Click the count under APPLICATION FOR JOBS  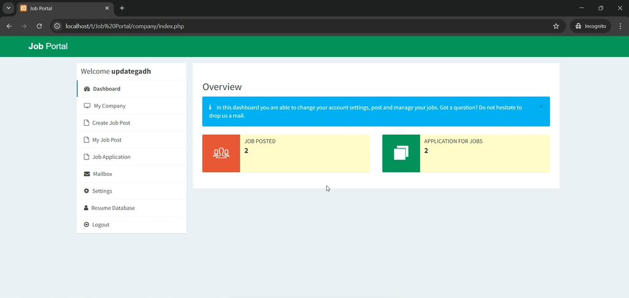(x=426, y=151)
